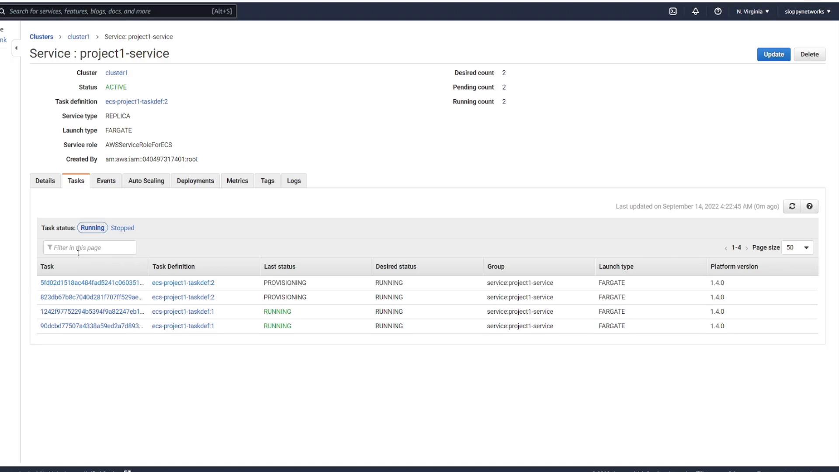Click the Delete button

(x=809, y=55)
